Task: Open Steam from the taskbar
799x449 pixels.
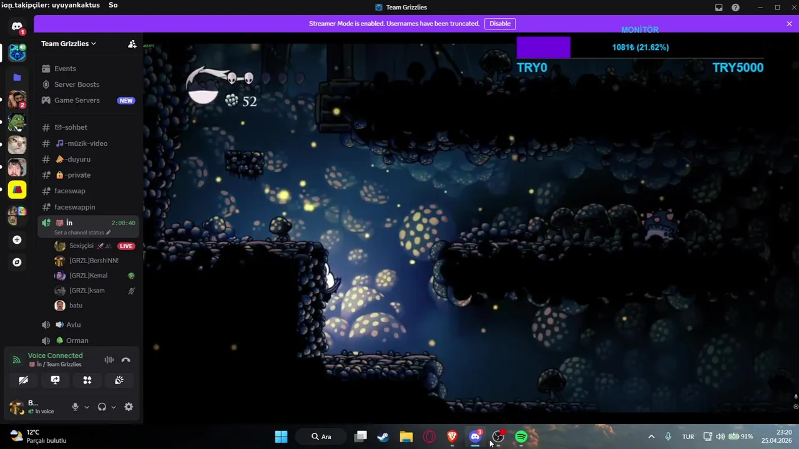Action: click(x=383, y=437)
